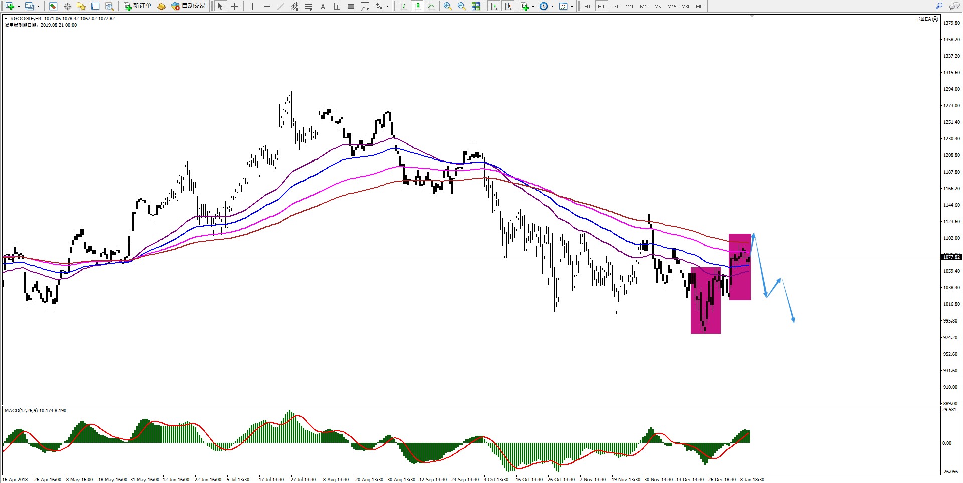Toggle the 自动交易 auto trading button

click(189, 6)
